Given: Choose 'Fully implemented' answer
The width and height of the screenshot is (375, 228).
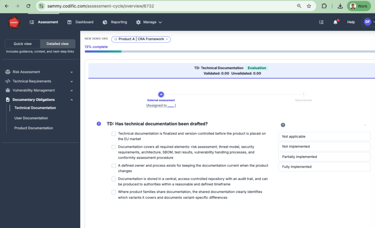Looking at the screenshot, I should (324, 167).
